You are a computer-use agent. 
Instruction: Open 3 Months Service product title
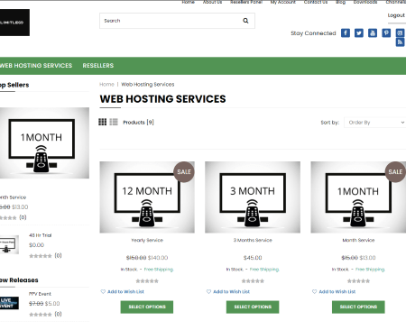[253, 240]
